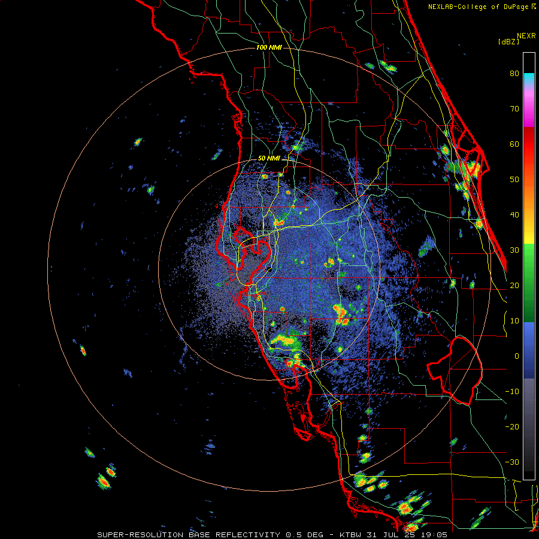
Task: Select the 0 dBZ scale value
Action: pyautogui.click(x=517, y=356)
